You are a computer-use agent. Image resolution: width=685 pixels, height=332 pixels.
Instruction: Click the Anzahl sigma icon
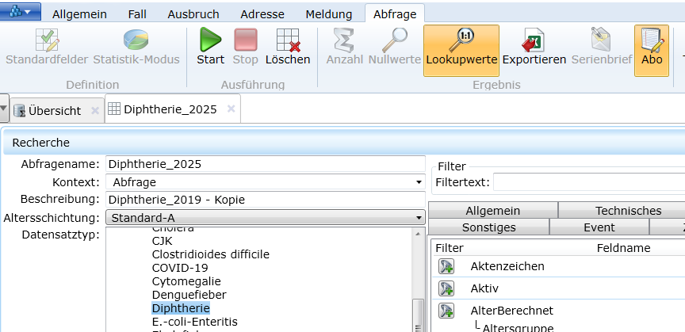[x=344, y=41]
